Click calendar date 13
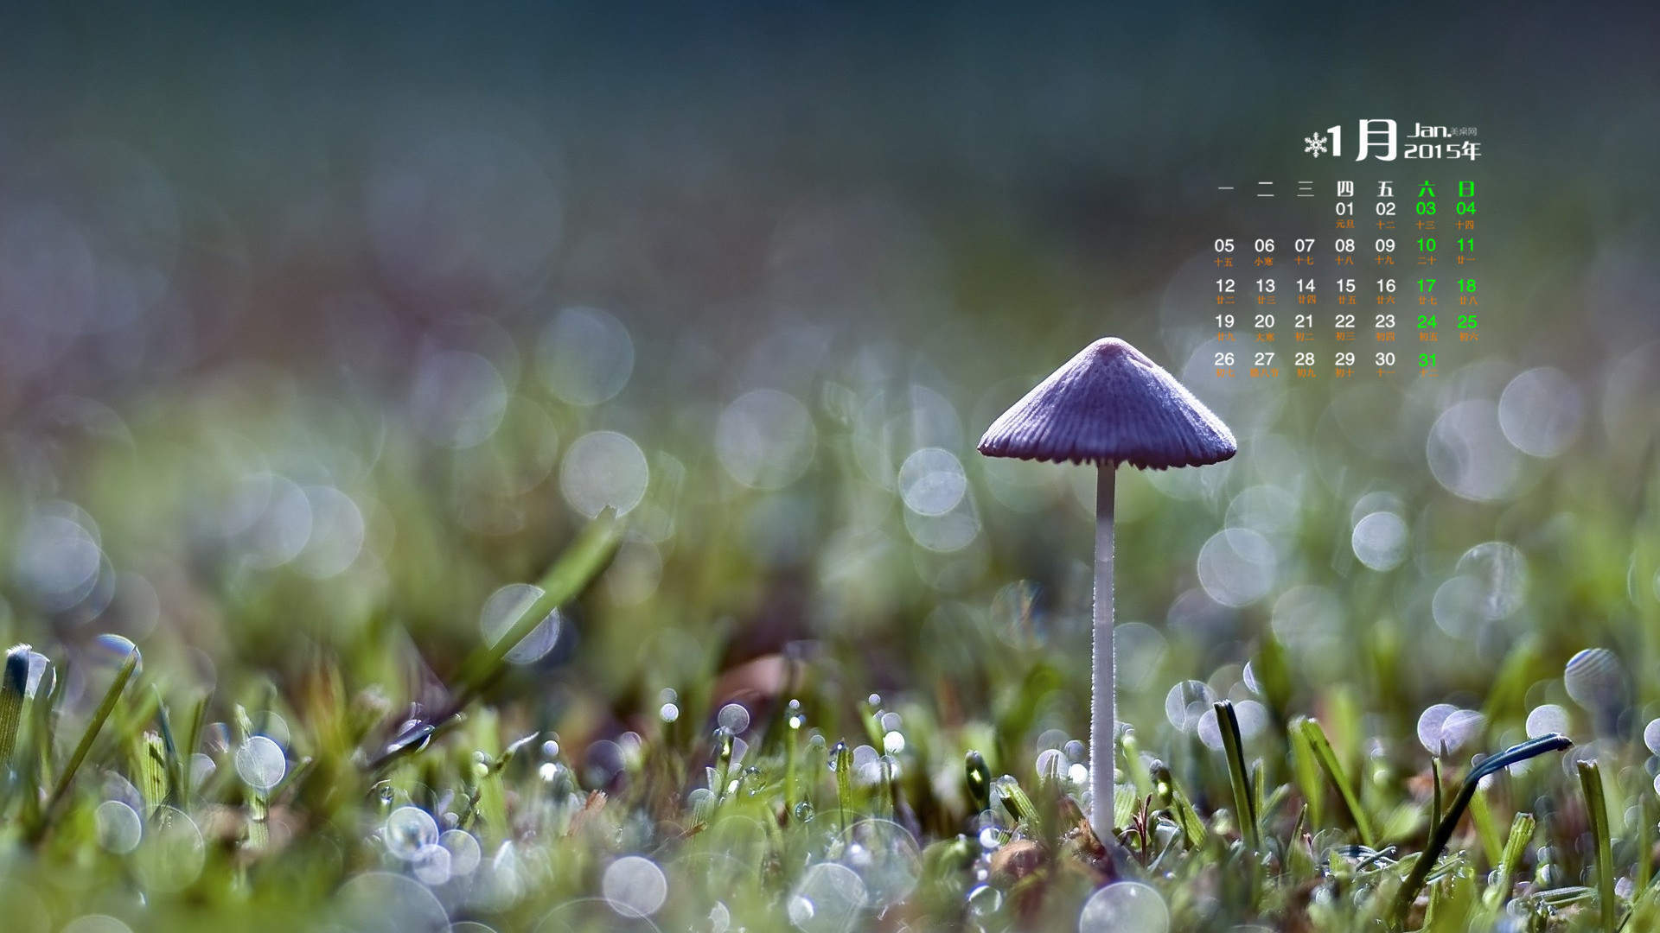This screenshot has width=1660, height=933. tap(1265, 286)
